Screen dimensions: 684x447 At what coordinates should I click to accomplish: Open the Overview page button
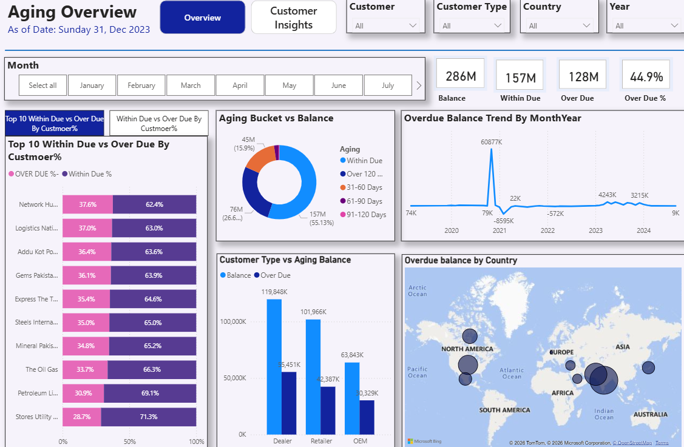203,18
